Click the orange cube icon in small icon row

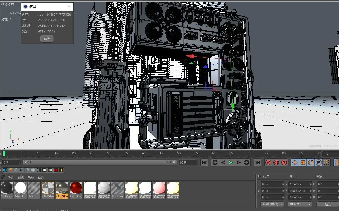click(x=10, y=170)
